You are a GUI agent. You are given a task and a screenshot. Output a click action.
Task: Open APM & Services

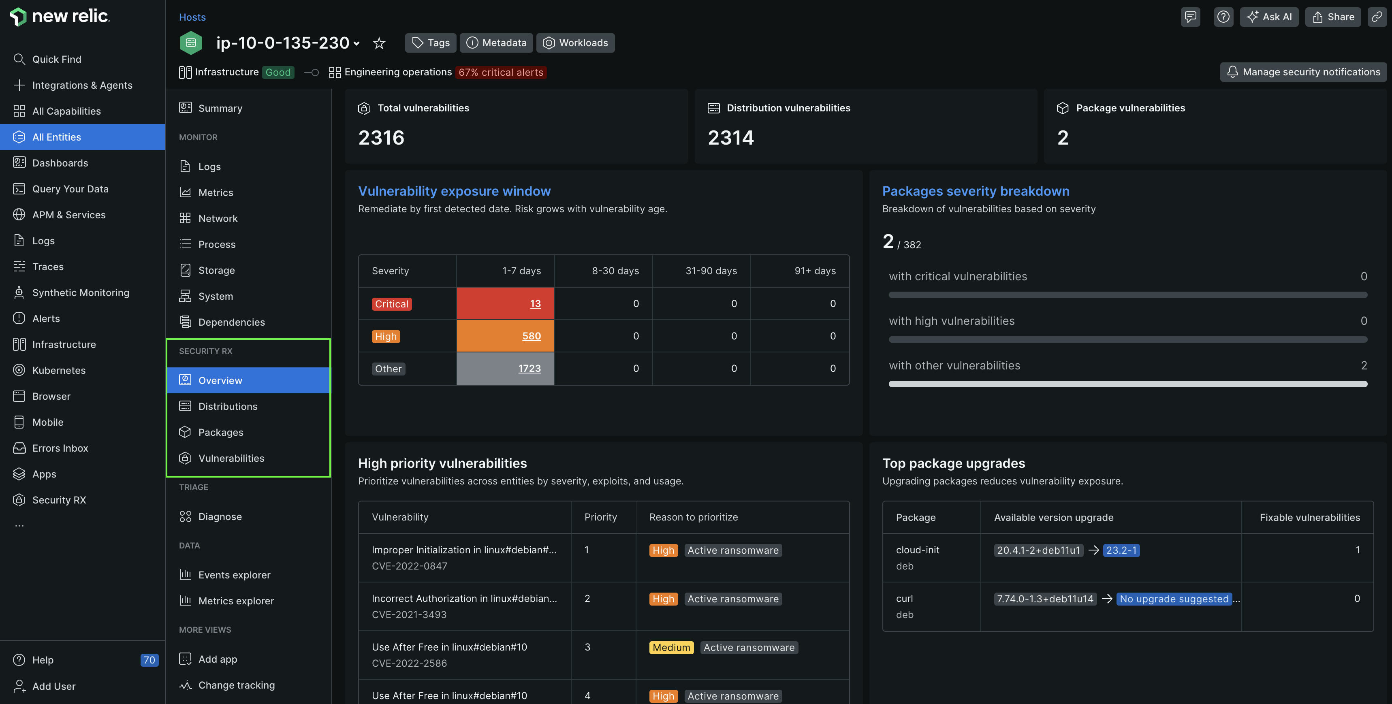pyautogui.click(x=83, y=215)
